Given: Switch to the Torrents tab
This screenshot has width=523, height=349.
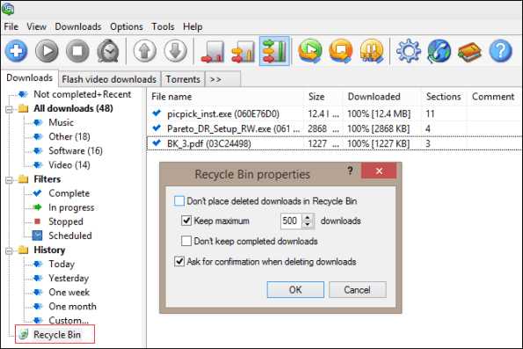Looking at the screenshot, I should (x=183, y=79).
